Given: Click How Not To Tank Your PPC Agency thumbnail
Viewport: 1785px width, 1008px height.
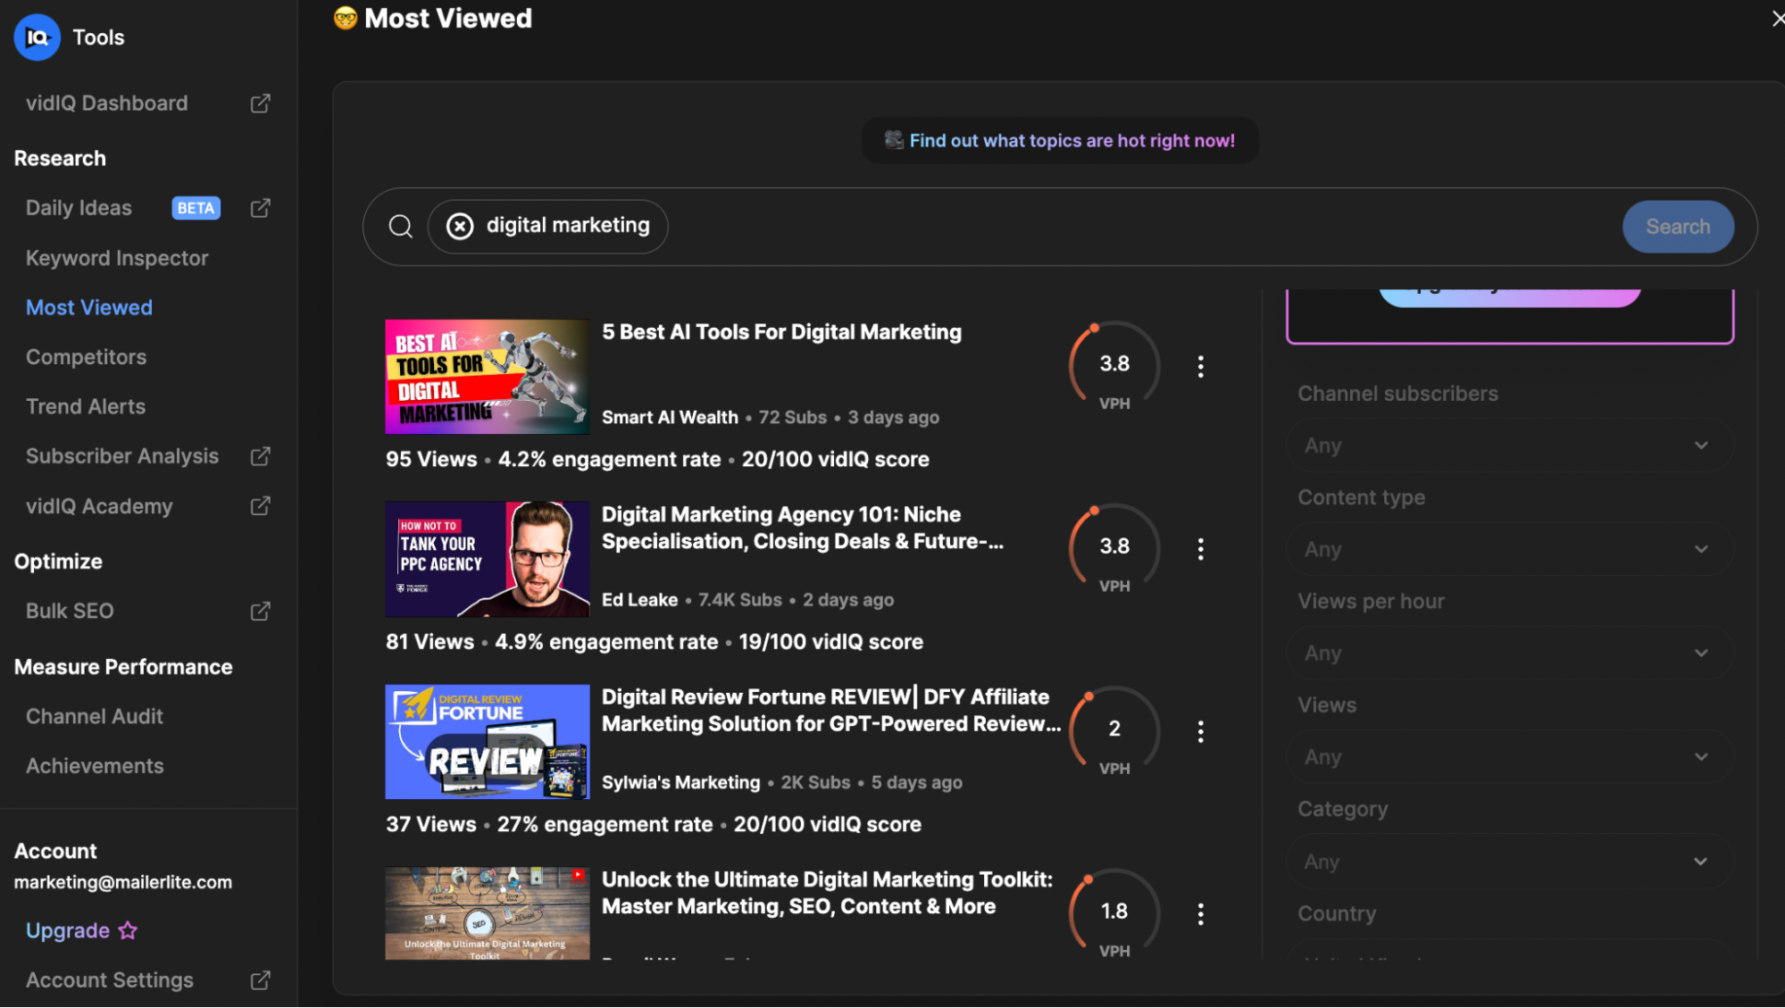Looking at the screenshot, I should pos(488,560).
